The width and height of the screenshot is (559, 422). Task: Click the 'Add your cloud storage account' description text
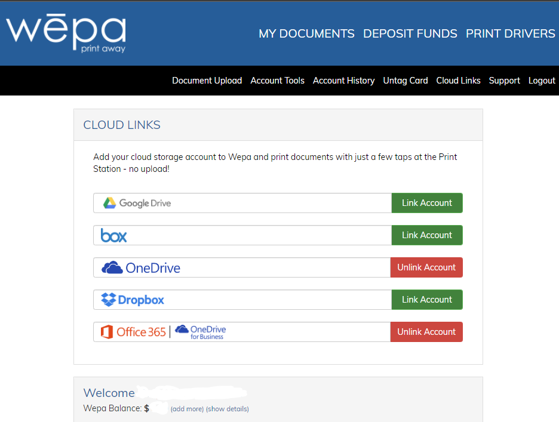click(x=275, y=163)
